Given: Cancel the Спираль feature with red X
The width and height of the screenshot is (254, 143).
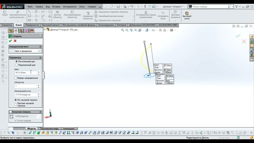Looking at the screenshot, I should click(15, 41).
